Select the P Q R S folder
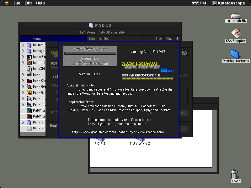 pos(100,142)
